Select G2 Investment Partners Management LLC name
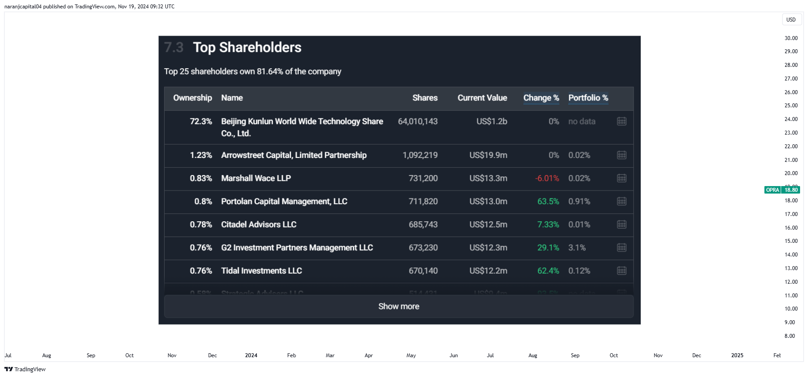The image size is (808, 377). point(297,248)
